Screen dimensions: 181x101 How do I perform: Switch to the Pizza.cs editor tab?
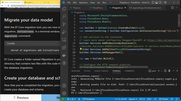point(77,8)
